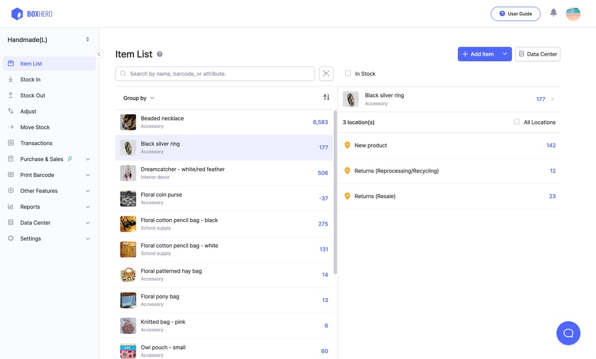Click the BoxHero logo

pyautogui.click(x=32, y=14)
